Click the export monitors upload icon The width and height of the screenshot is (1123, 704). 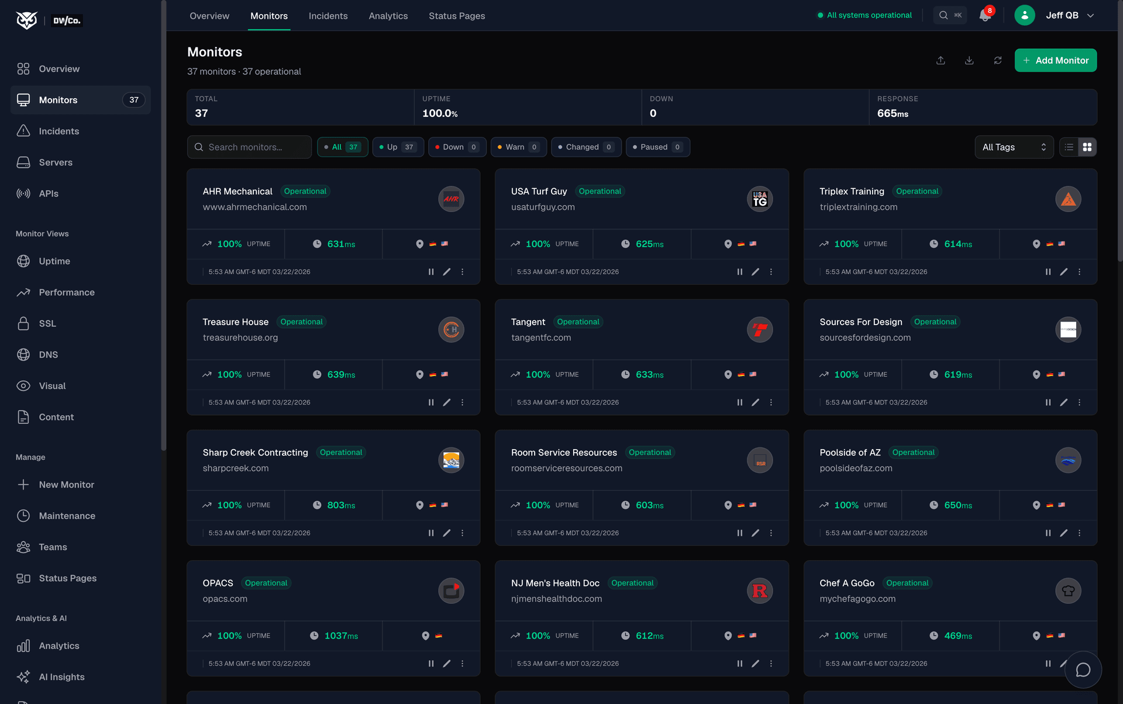pos(941,60)
